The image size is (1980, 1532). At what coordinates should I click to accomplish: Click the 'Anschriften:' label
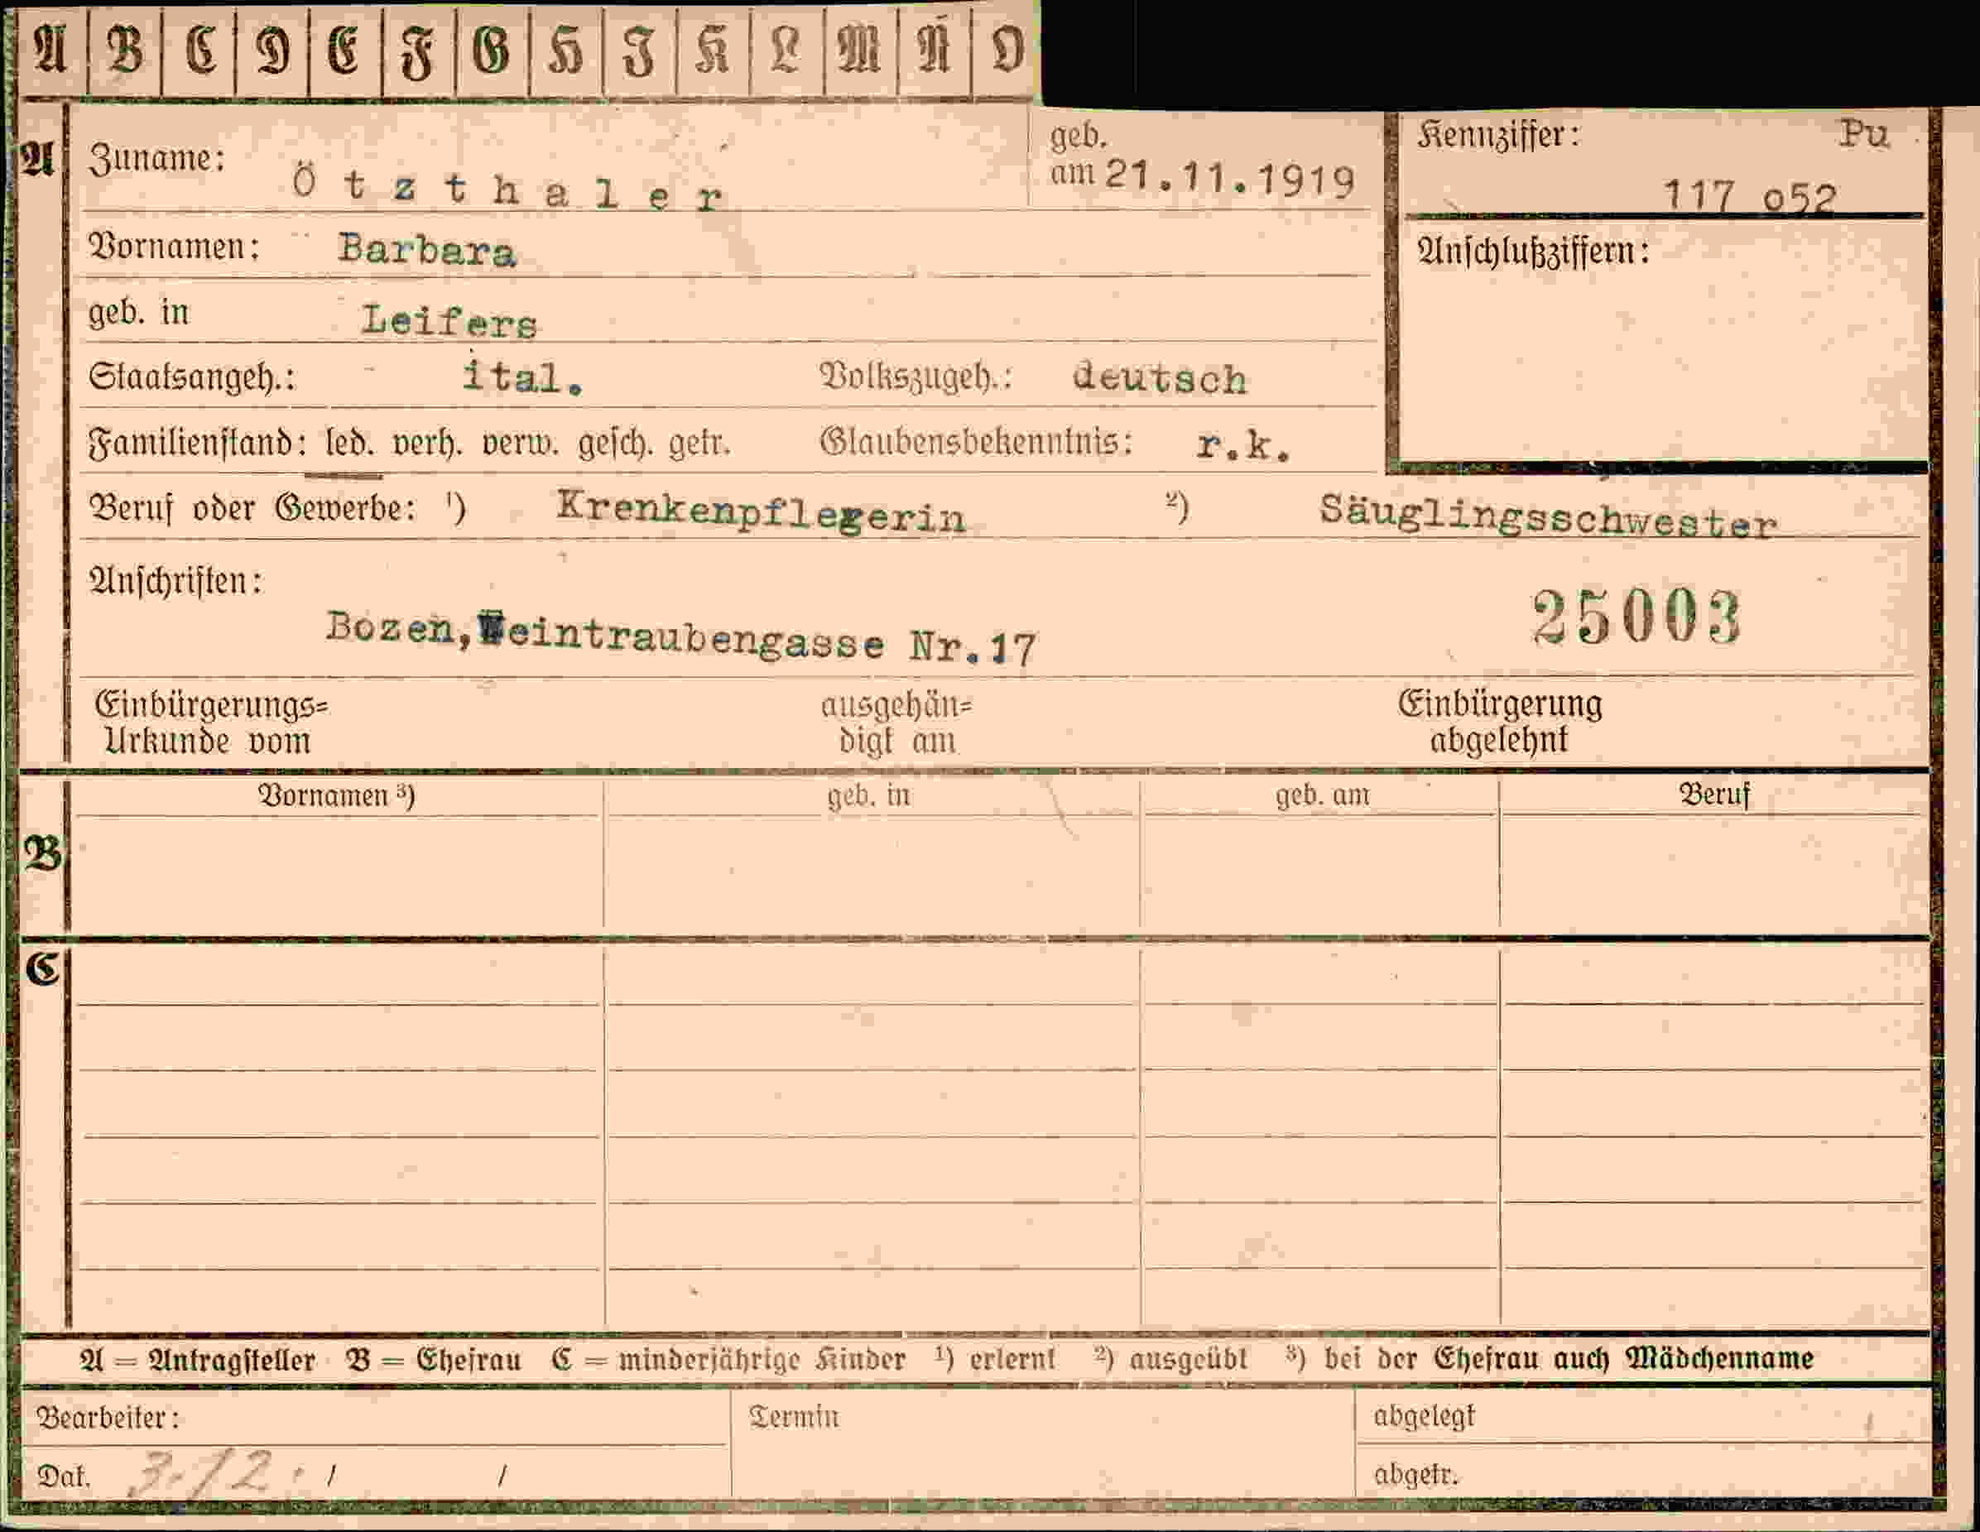click(175, 581)
